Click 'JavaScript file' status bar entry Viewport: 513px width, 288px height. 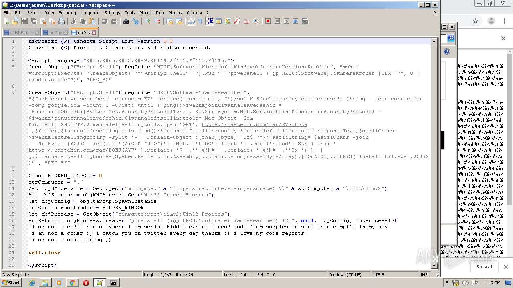click(x=16, y=275)
